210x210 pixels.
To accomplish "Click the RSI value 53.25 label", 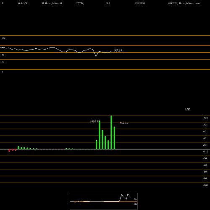I will click(118, 50).
